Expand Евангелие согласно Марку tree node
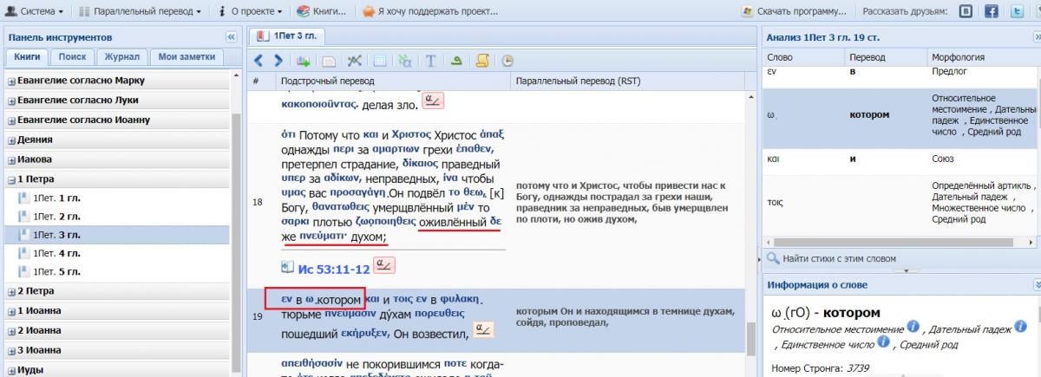1041x377 pixels. click(x=12, y=81)
